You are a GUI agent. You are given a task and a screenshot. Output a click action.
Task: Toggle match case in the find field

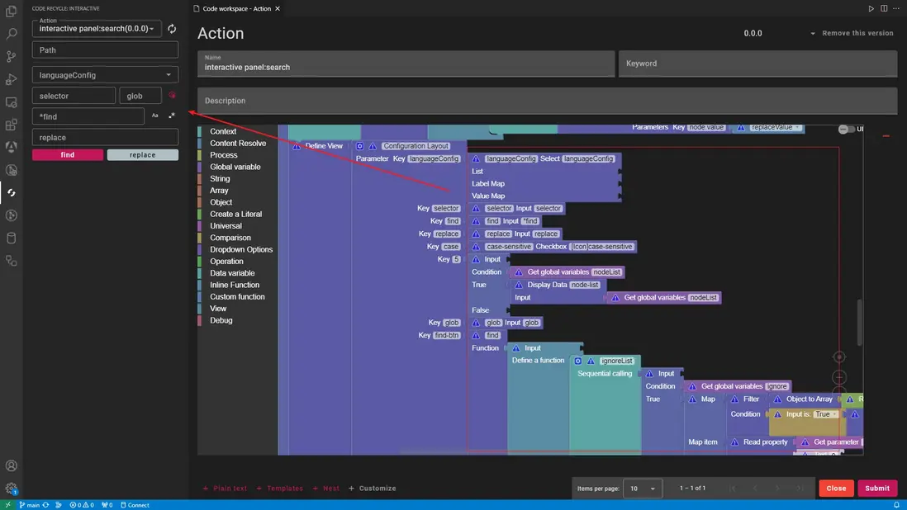click(x=154, y=116)
